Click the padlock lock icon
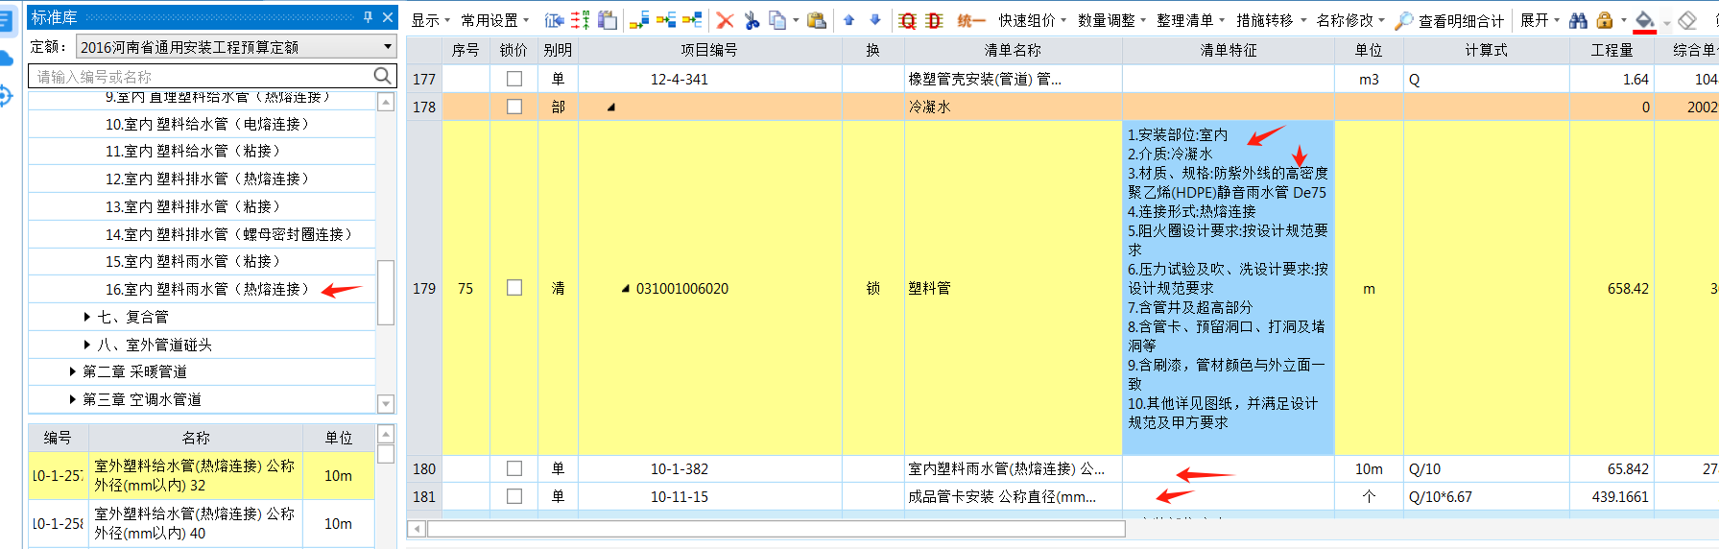 pyautogui.click(x=1604, y=20)
